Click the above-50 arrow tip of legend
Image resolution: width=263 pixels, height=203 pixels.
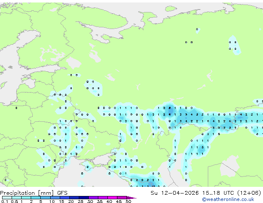coord(131,198)
